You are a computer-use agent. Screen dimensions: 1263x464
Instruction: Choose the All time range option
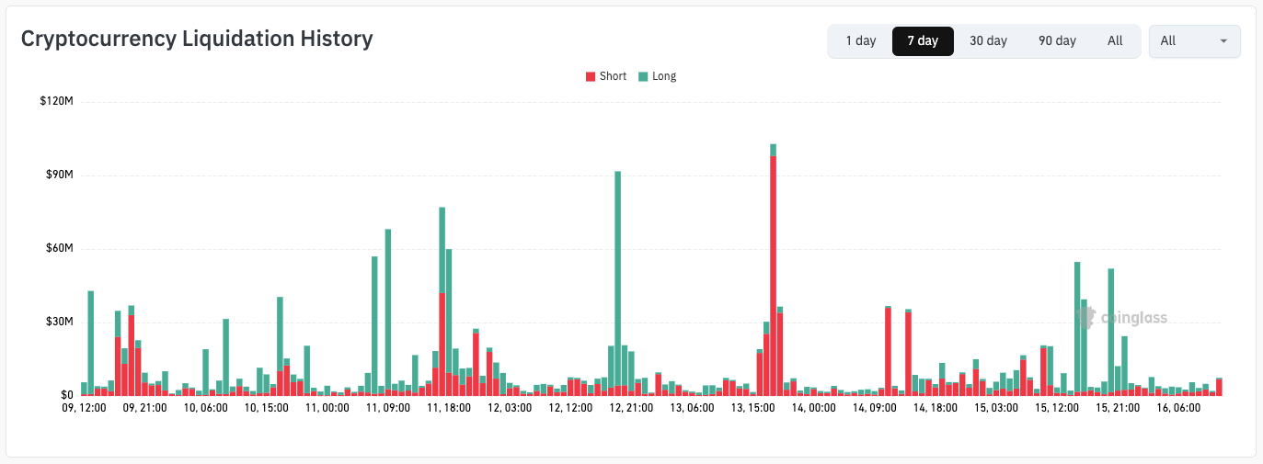click(x=1115, y=41)
